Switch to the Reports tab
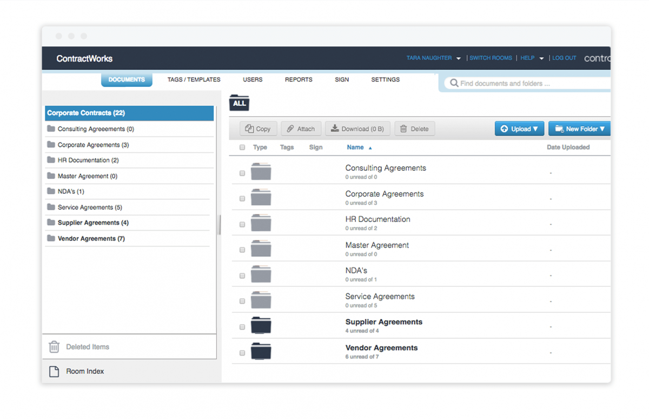 point(299,80)
